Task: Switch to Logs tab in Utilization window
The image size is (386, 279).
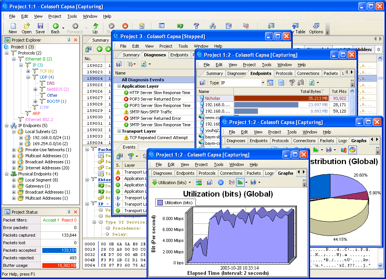Action: (x=269, y=173)
